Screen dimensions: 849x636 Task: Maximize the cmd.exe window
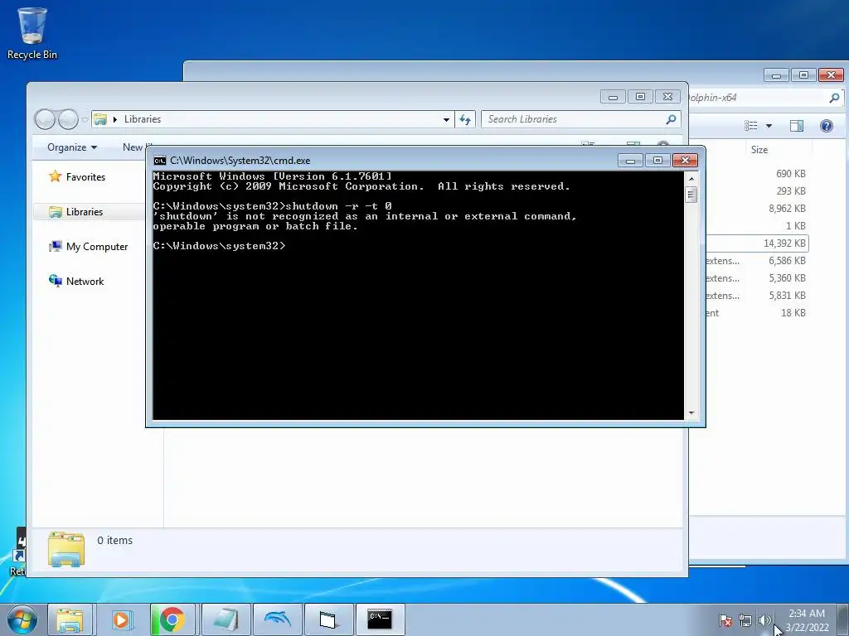(657, 161)
